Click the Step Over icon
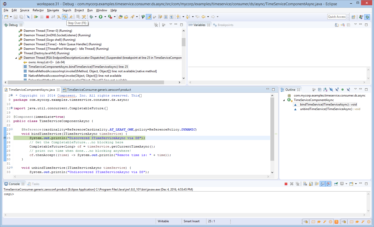Screen dimensions: 374x227 tap(65, 17)
